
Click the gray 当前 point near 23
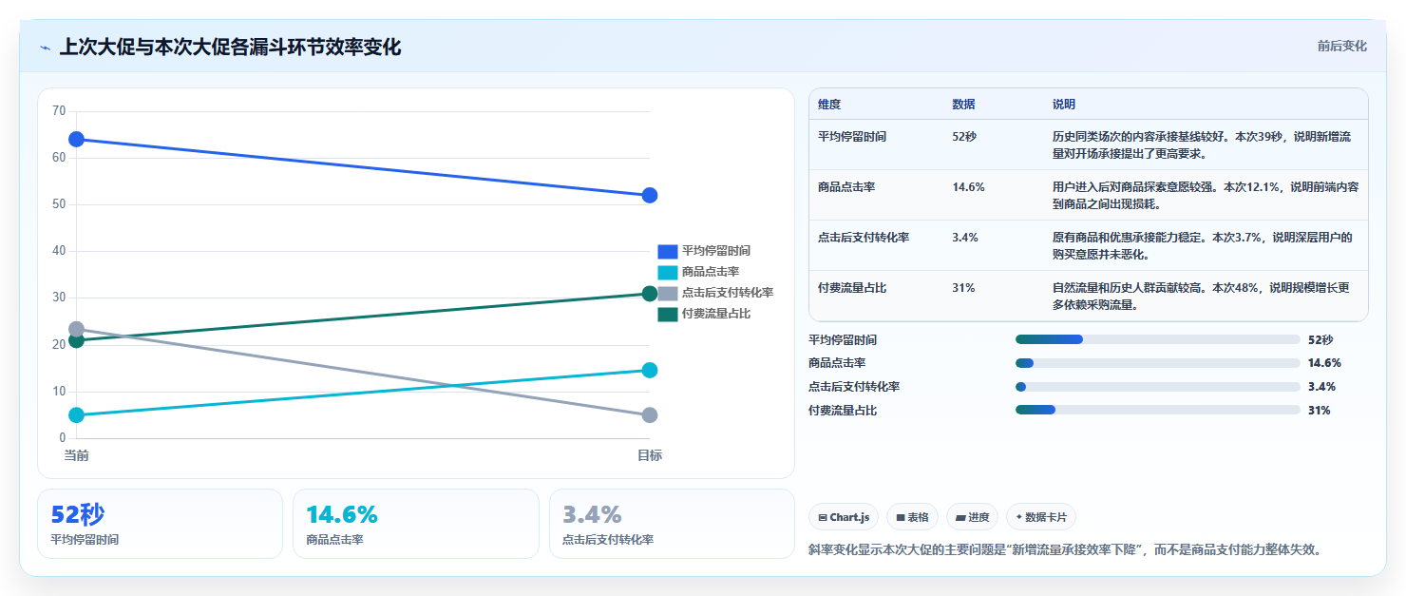tap(77, 329)
